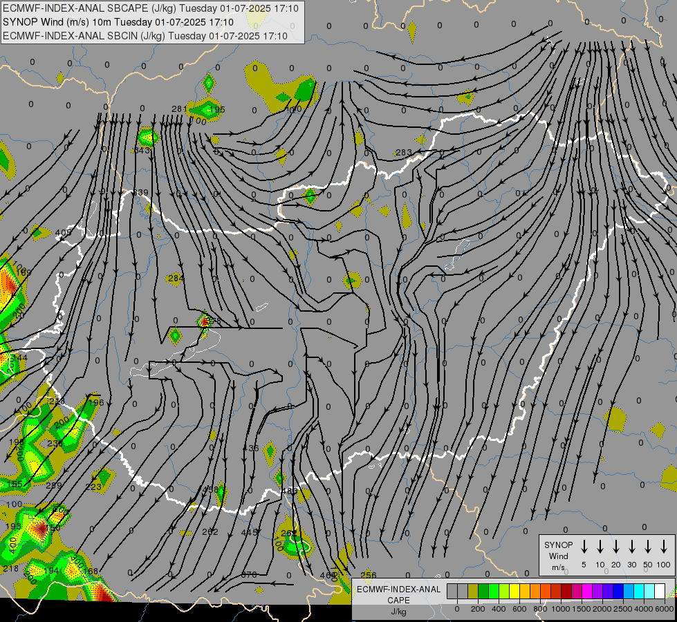The height and width of the screenshot is (622, 677).
Task: Click the map value 284
Action: pos(175,278)
